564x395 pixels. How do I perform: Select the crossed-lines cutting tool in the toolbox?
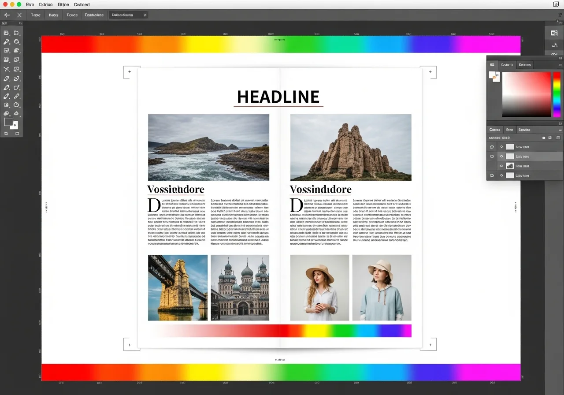click(x=6, y=69)
